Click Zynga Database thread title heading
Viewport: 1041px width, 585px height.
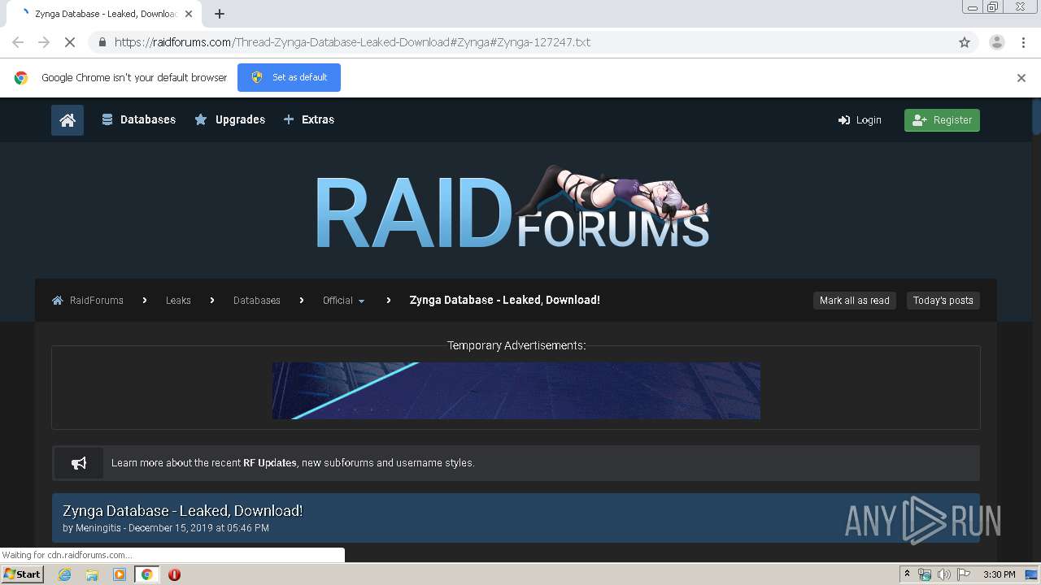pyautogui.click(x=183, y=510)
